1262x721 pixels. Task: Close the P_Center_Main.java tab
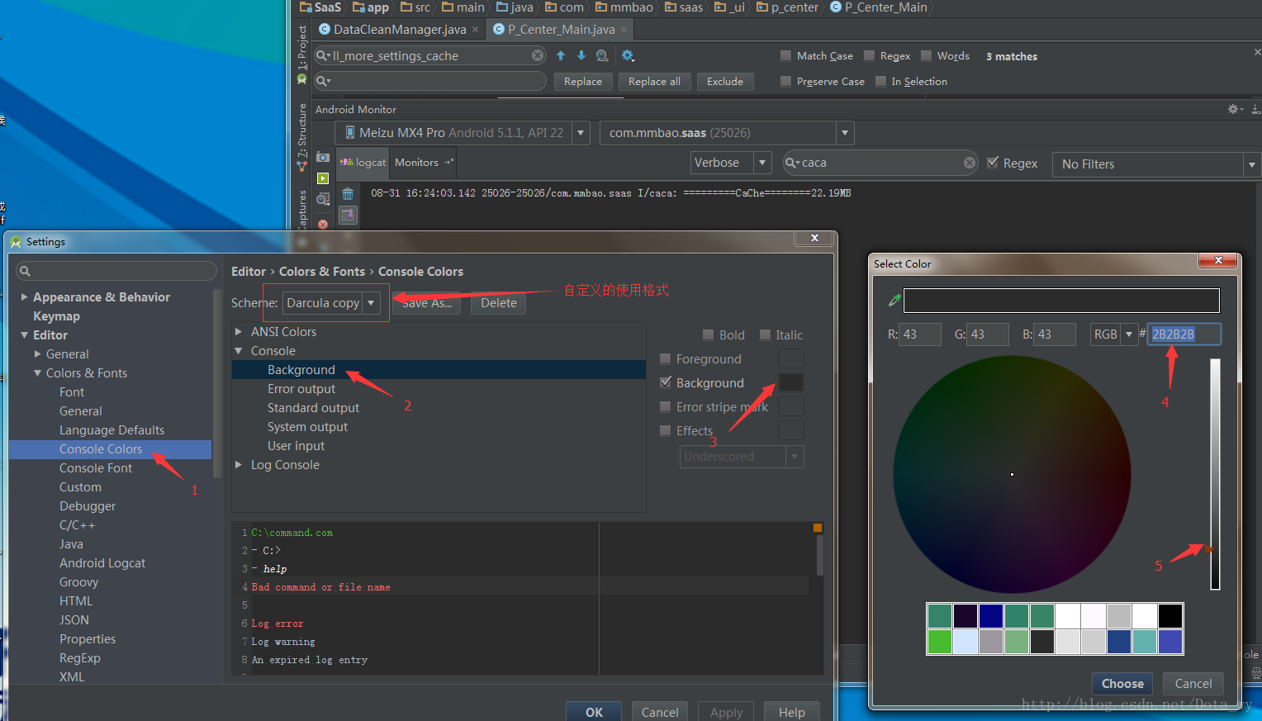pyautogui.click(x=624, y=30)
